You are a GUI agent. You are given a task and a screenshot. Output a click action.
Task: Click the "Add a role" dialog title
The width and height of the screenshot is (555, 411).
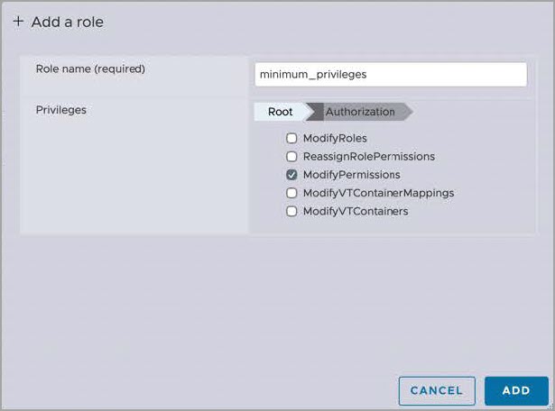click(x=67, y=22)
